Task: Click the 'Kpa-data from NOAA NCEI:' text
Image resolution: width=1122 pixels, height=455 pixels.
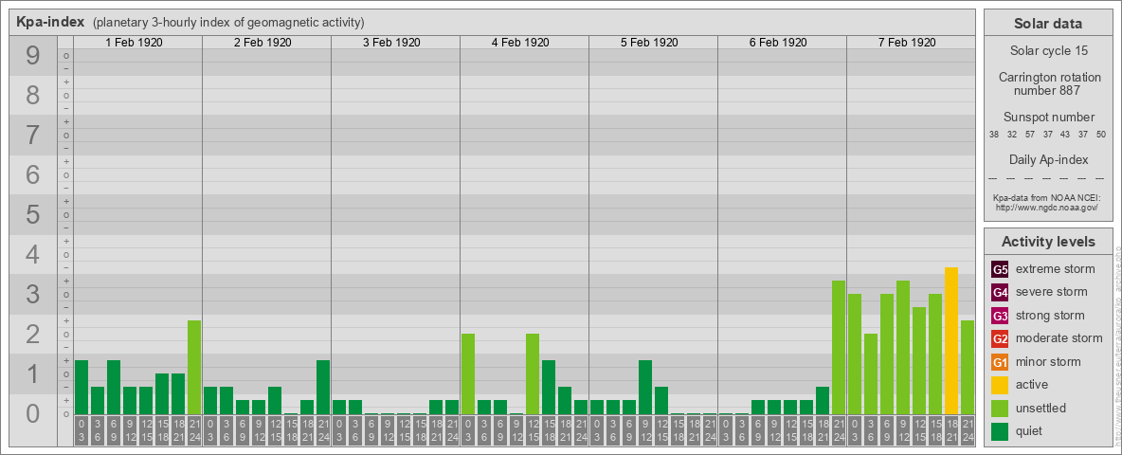Action: click(1047, 197)
